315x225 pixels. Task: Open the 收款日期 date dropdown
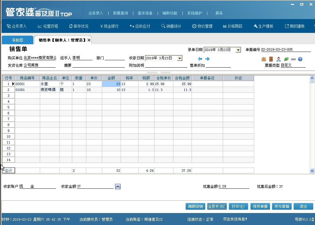click(x=180, y=58)
